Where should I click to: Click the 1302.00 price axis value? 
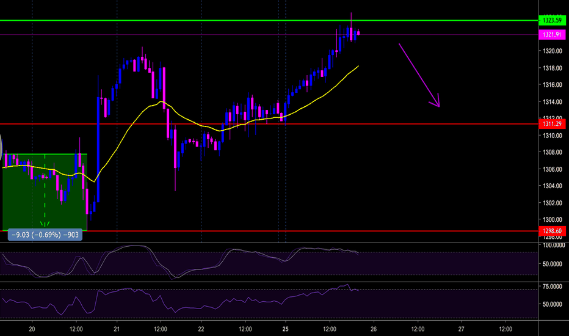[x=553, y=203]
